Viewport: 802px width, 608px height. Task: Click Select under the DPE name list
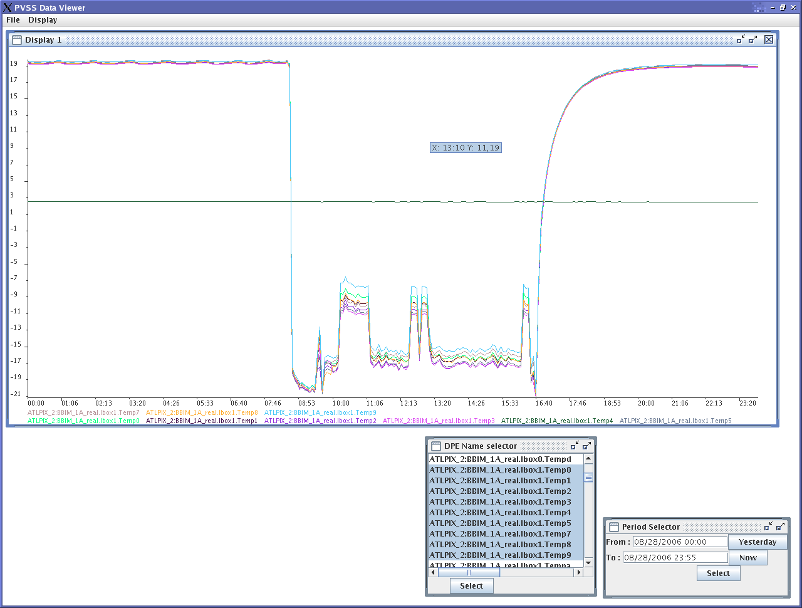click(x=471, y=585)
